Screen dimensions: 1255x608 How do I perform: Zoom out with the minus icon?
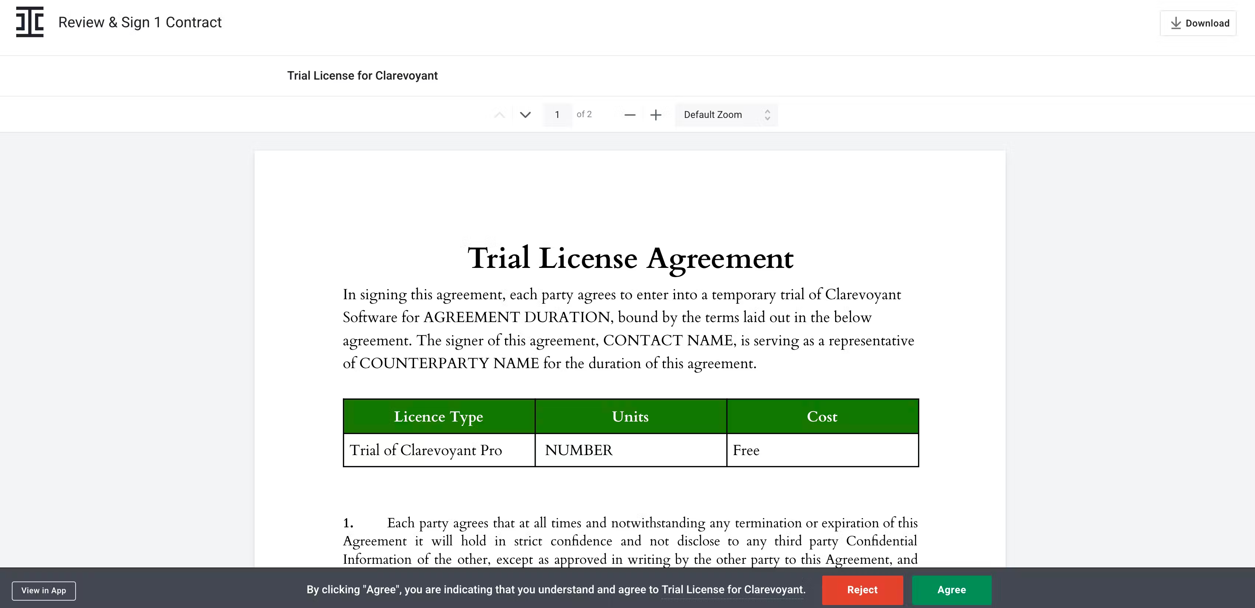coord(630,115)
